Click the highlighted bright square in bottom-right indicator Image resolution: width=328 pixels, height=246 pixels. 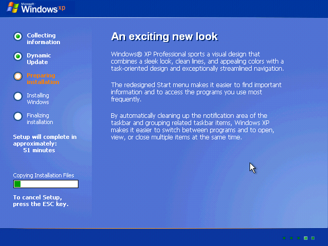306,238
